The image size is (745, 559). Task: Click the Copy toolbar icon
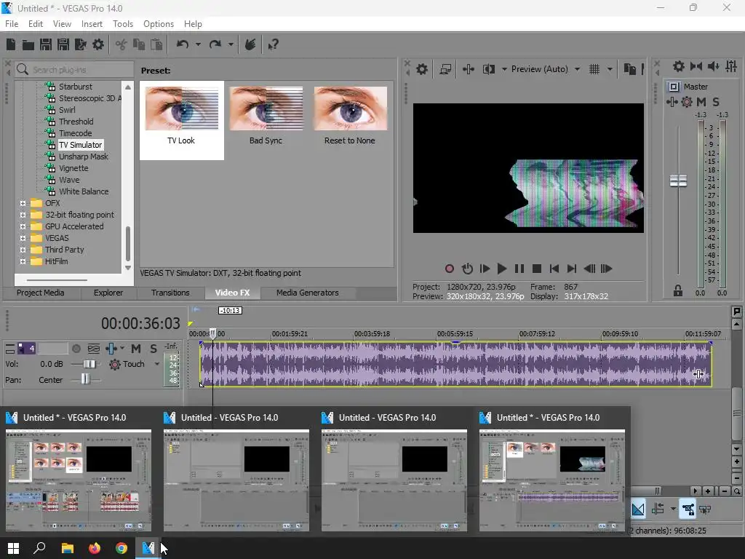pos(139,44)
